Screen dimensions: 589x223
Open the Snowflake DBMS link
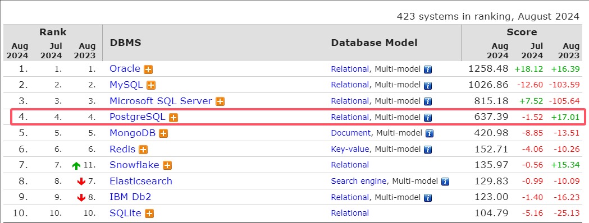(x=135, y=165)
